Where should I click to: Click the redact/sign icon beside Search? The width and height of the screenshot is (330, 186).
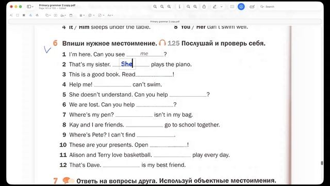coord(252,7)
